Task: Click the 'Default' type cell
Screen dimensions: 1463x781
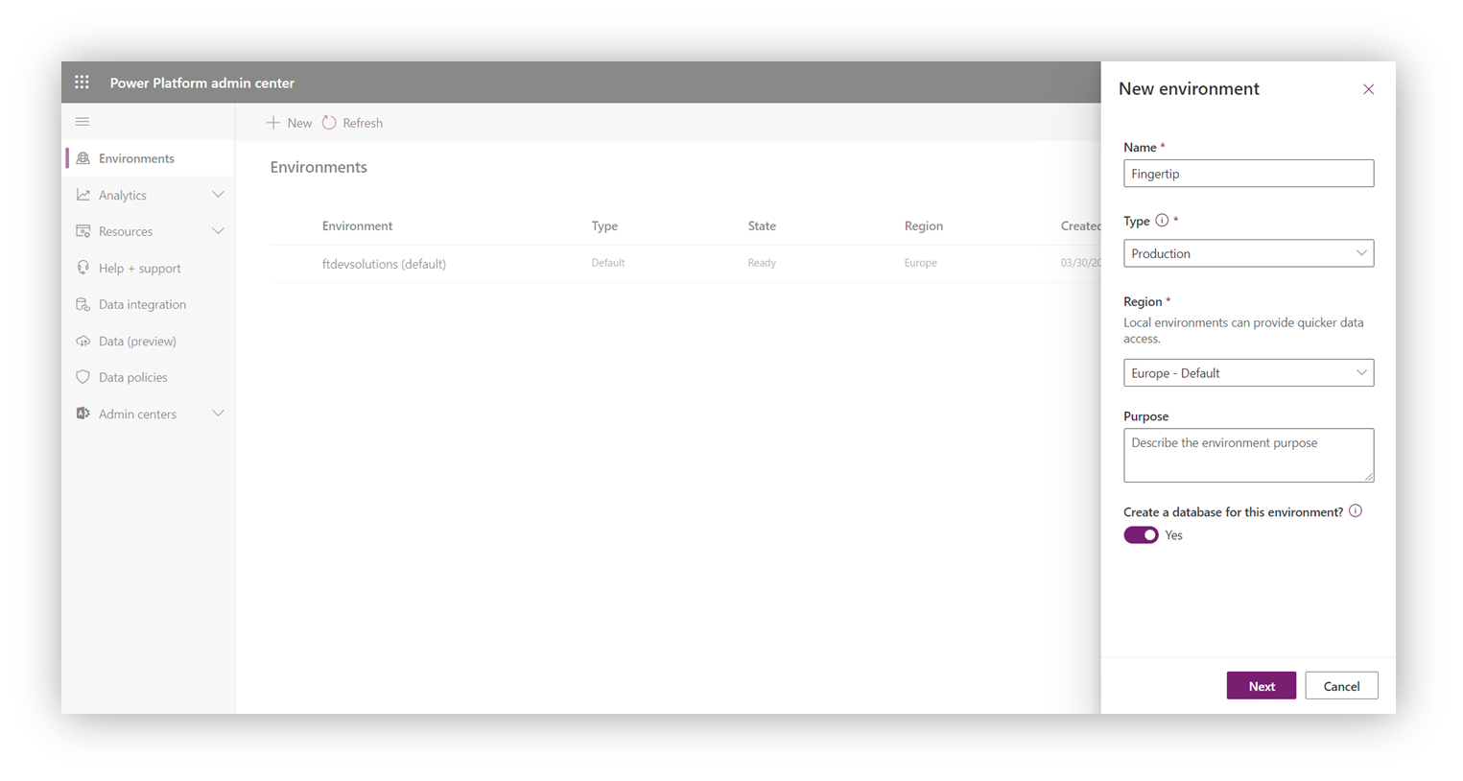Action: 608,263
